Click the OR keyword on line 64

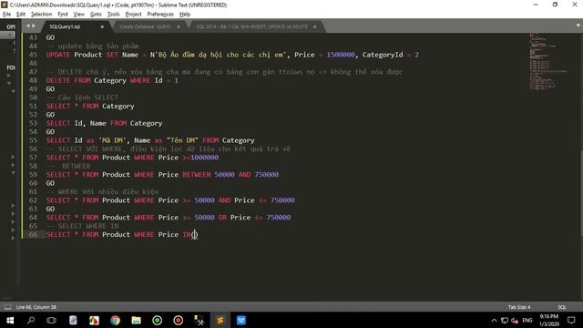click(222, 218)
